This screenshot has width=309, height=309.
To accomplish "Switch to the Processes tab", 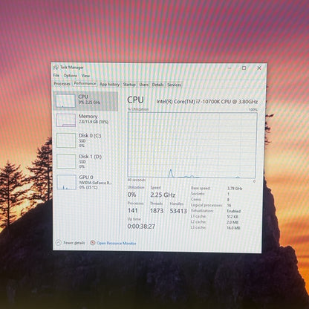I will [62, 84].
